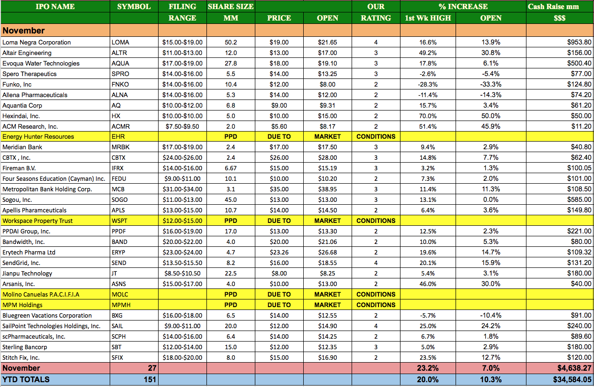Select the ACMR symbol cell

[134, 126]
